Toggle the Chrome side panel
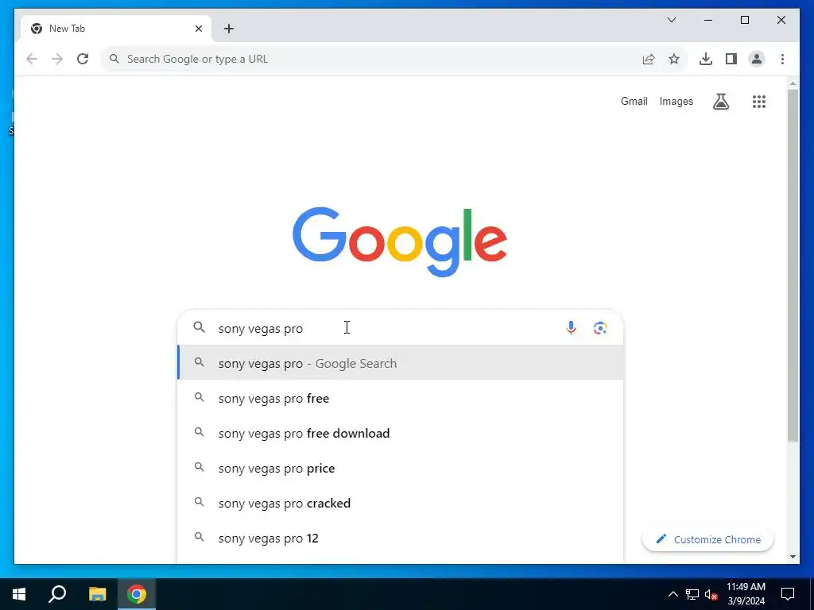The width and height of the screenshot is (814, 610). point(731,59)
